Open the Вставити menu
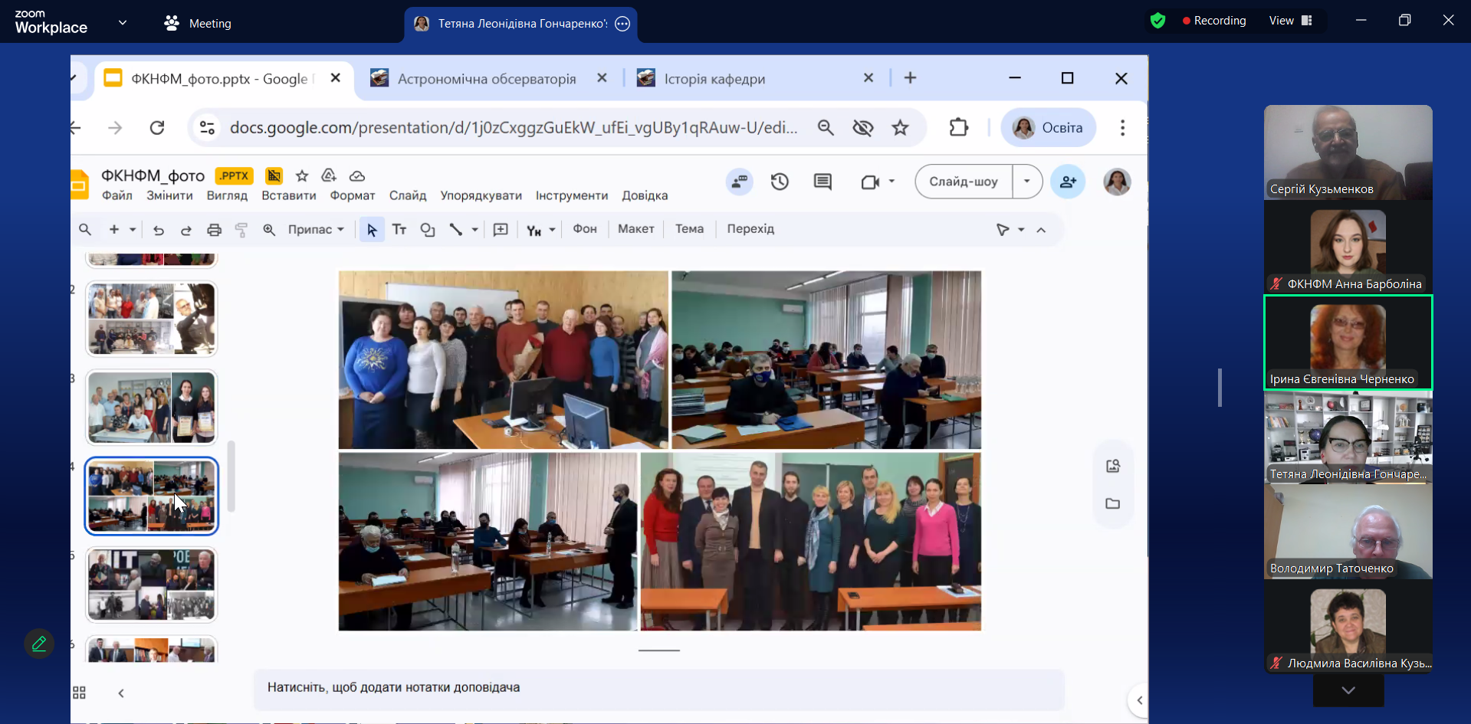 [x=289, y=195]
